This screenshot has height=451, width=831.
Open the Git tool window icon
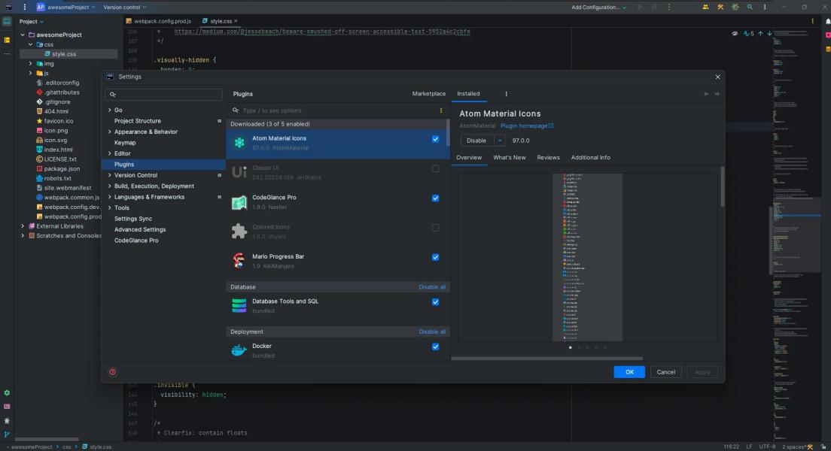7,434
